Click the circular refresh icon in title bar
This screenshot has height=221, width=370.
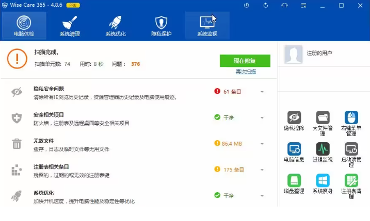(266, 6)
